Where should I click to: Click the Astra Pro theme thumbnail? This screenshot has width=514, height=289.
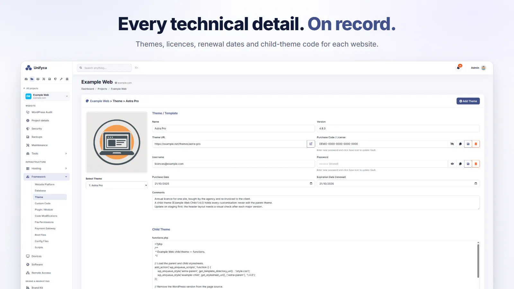(x=117, y=142)
